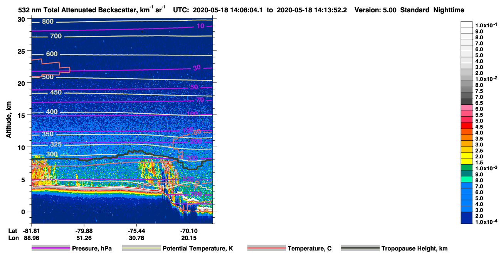Click the Temperature, C legend line swatch
This screenshot has width=501, height=257.
(x=267, y=249)
